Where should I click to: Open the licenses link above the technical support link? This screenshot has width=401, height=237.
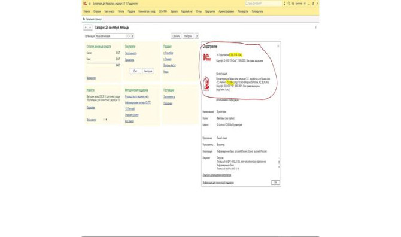[217, 175]
